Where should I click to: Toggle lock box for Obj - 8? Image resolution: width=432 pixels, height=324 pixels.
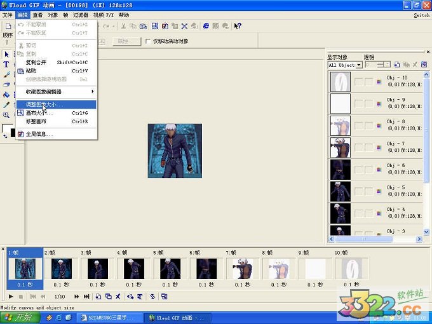pyautogui.click(x=368, y=125)
